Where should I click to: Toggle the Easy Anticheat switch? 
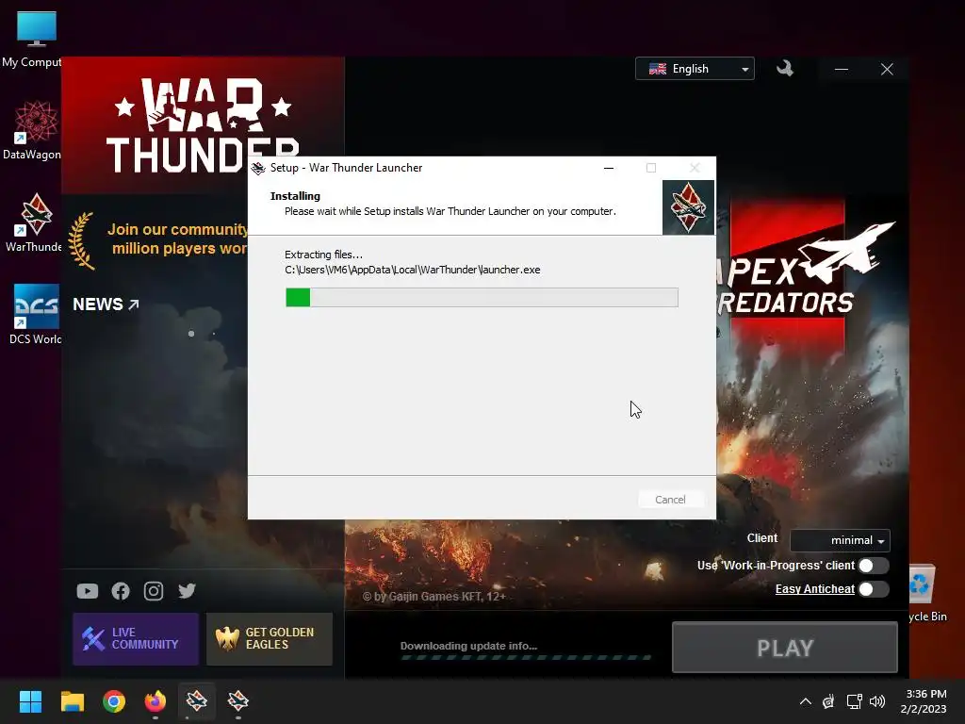click(x=874, y=589)
